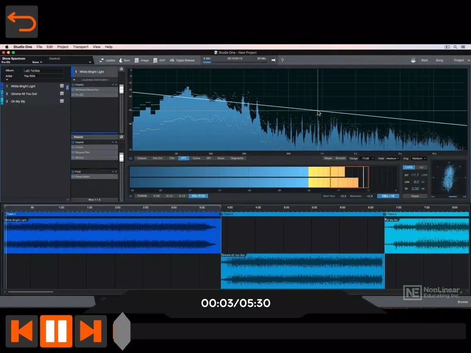This screenshot has height=353, width=471.
Task: Click the arrow icon beside disc length
Action: point(273,60)
